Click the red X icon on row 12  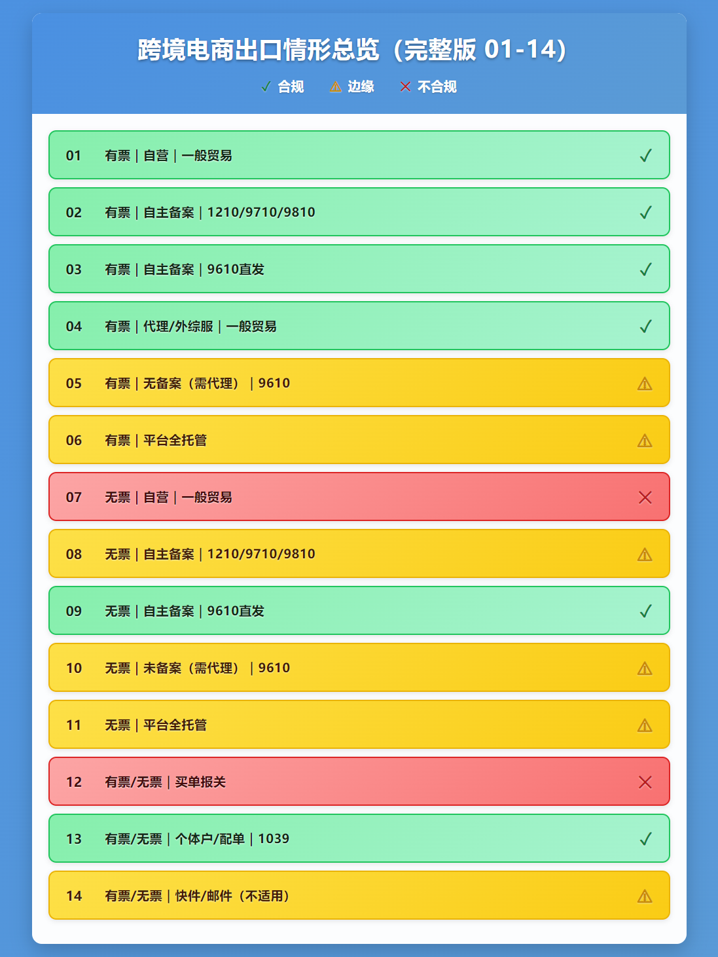click(x=645, y=782)
